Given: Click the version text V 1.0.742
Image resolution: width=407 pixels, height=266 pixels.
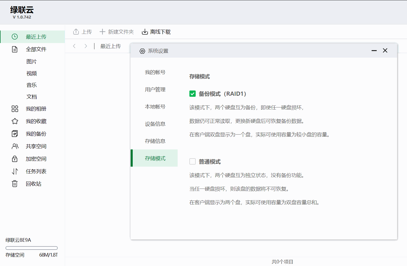Looking at the screenshot, I should (22, 17).
